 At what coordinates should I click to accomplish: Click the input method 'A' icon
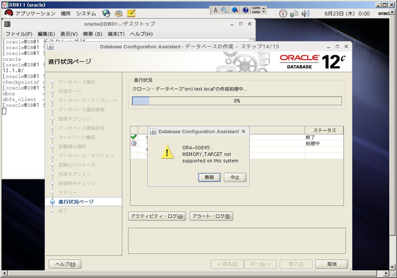(215, 10)
